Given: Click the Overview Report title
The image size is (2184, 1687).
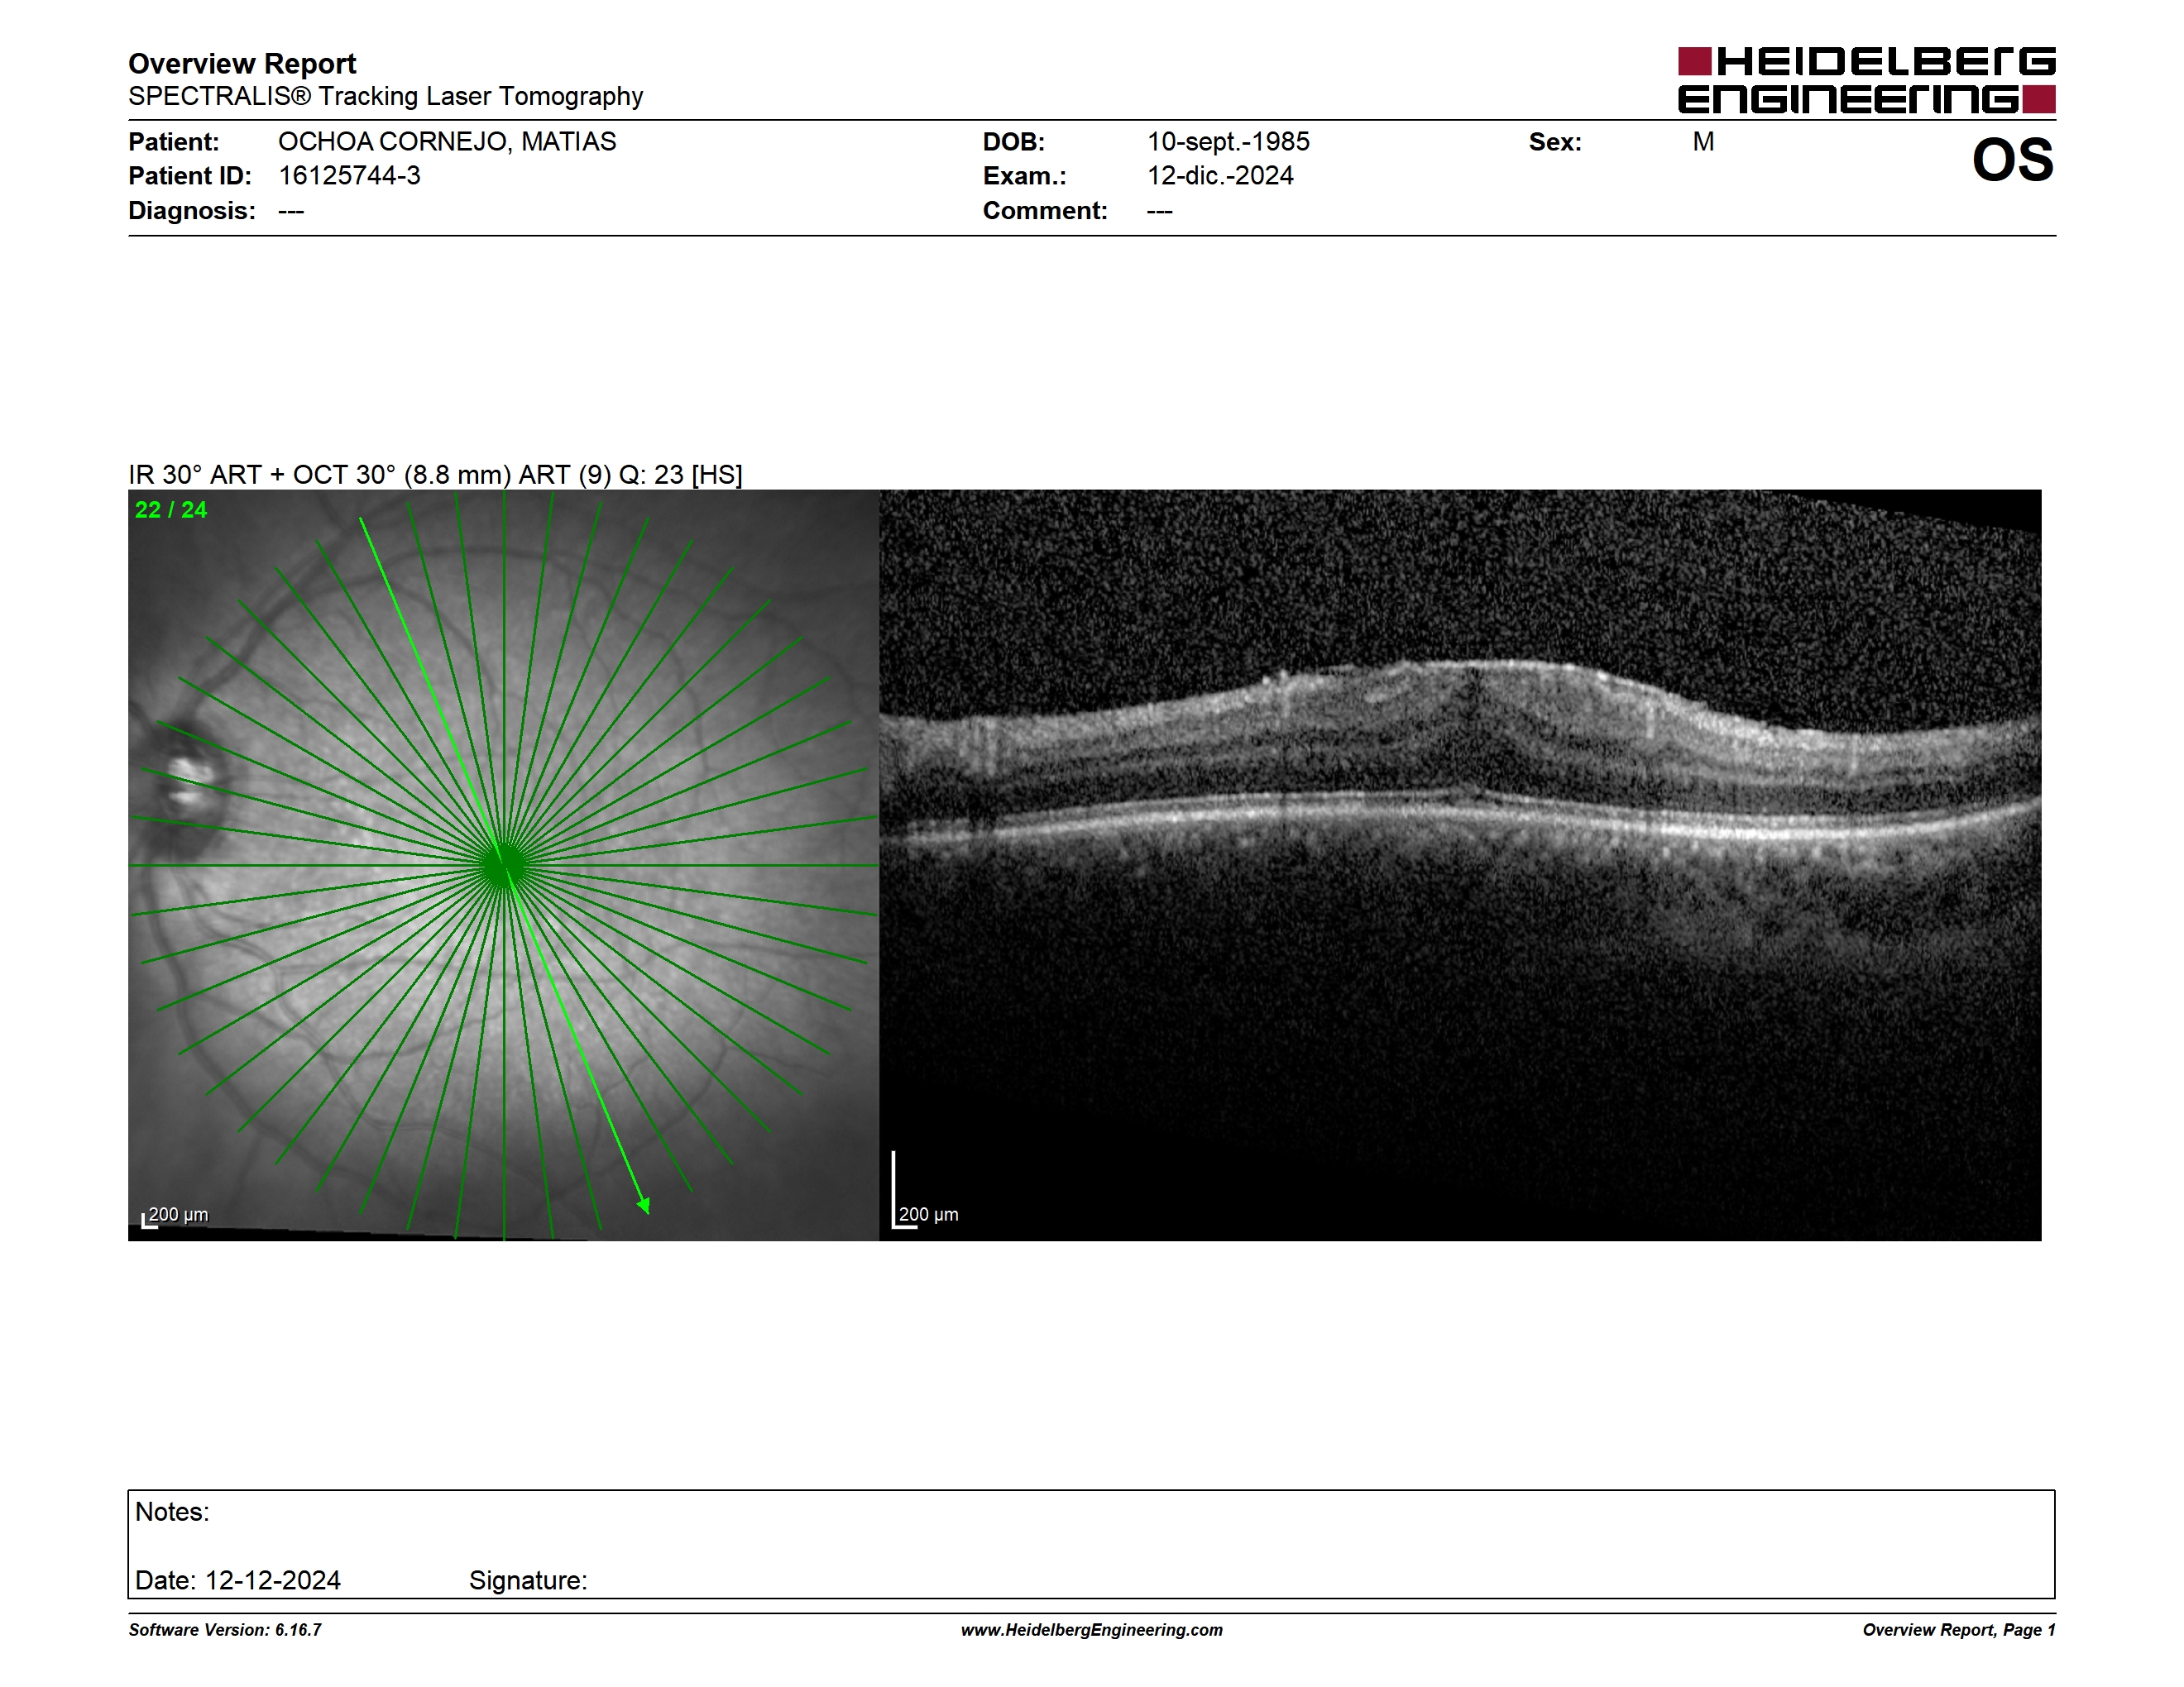Looking at the screenshot, I should click(x=242, y=64).
